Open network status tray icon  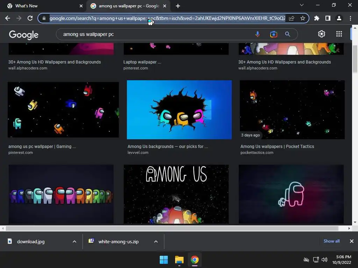pyautogui.click(x=316, y=260)
